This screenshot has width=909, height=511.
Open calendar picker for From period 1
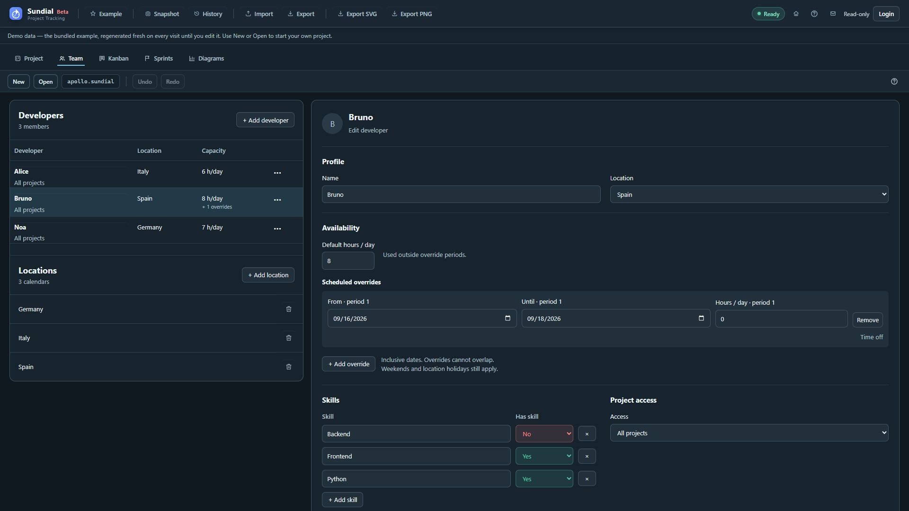pos(508,318)
